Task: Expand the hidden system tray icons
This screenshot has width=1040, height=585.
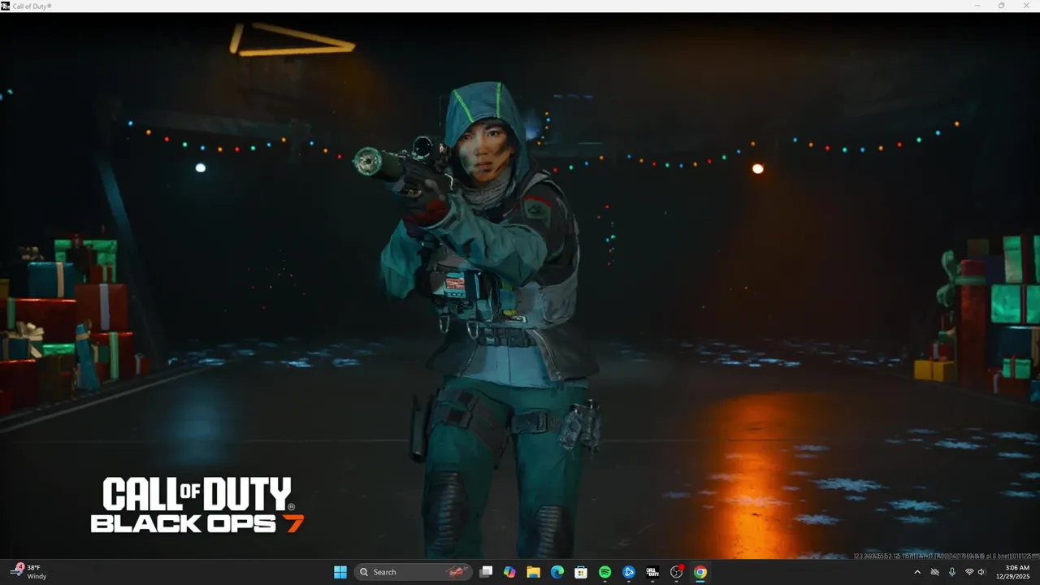Action: tap(917, 572)
